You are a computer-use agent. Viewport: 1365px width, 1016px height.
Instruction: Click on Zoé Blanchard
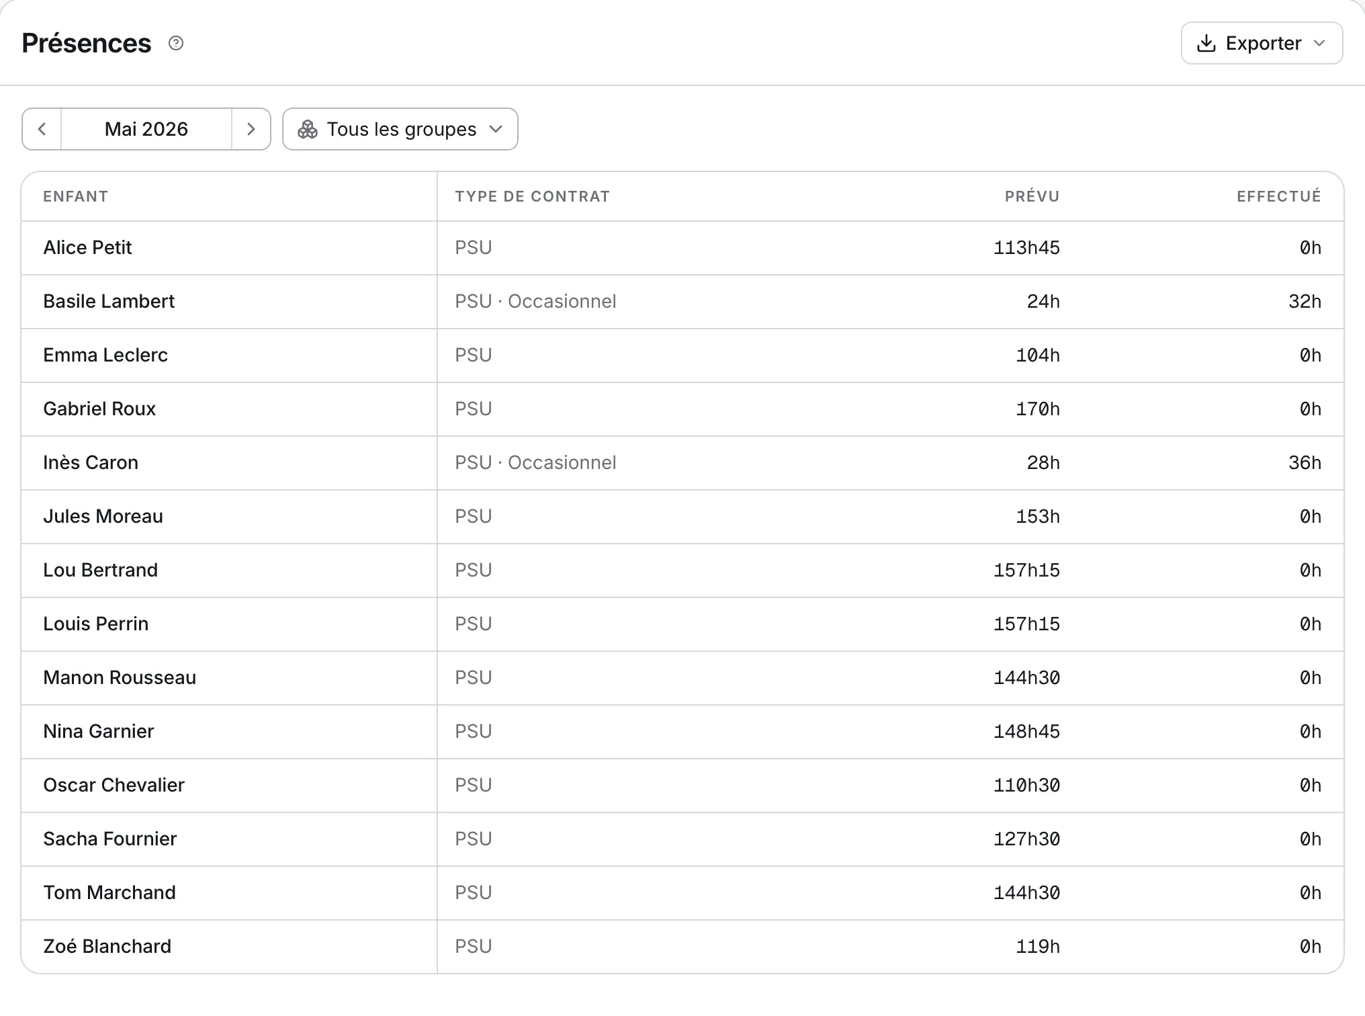tap(107, 946)
